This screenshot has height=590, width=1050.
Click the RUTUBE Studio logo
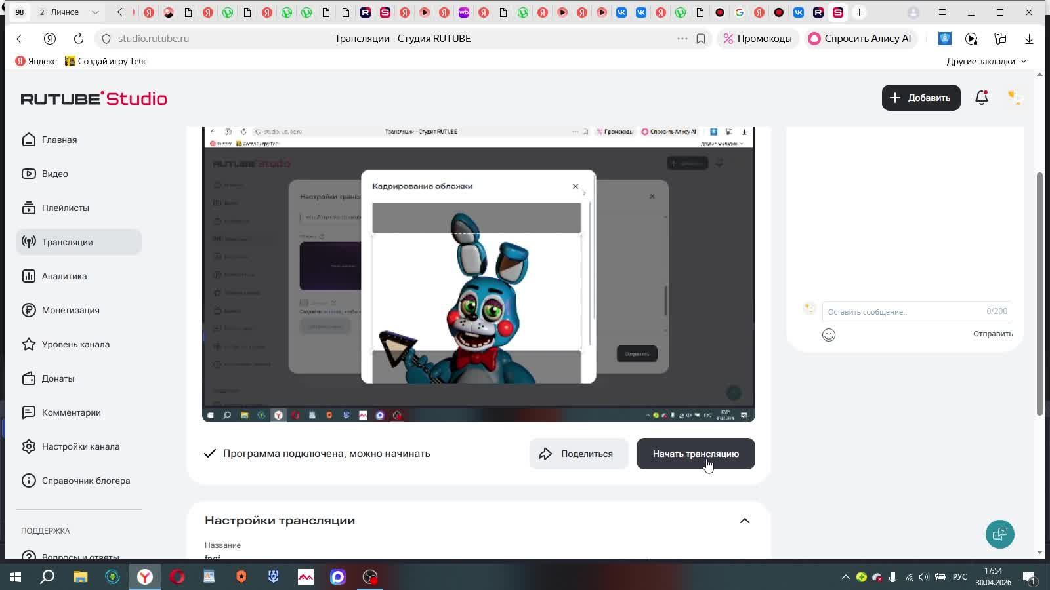(x=94, y=98)
